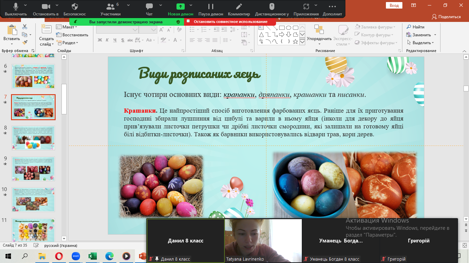Viewport: 469px width, 263px height.
Task: Open Microsoft Edge from taskbar
Action: [x=109, y=256]
